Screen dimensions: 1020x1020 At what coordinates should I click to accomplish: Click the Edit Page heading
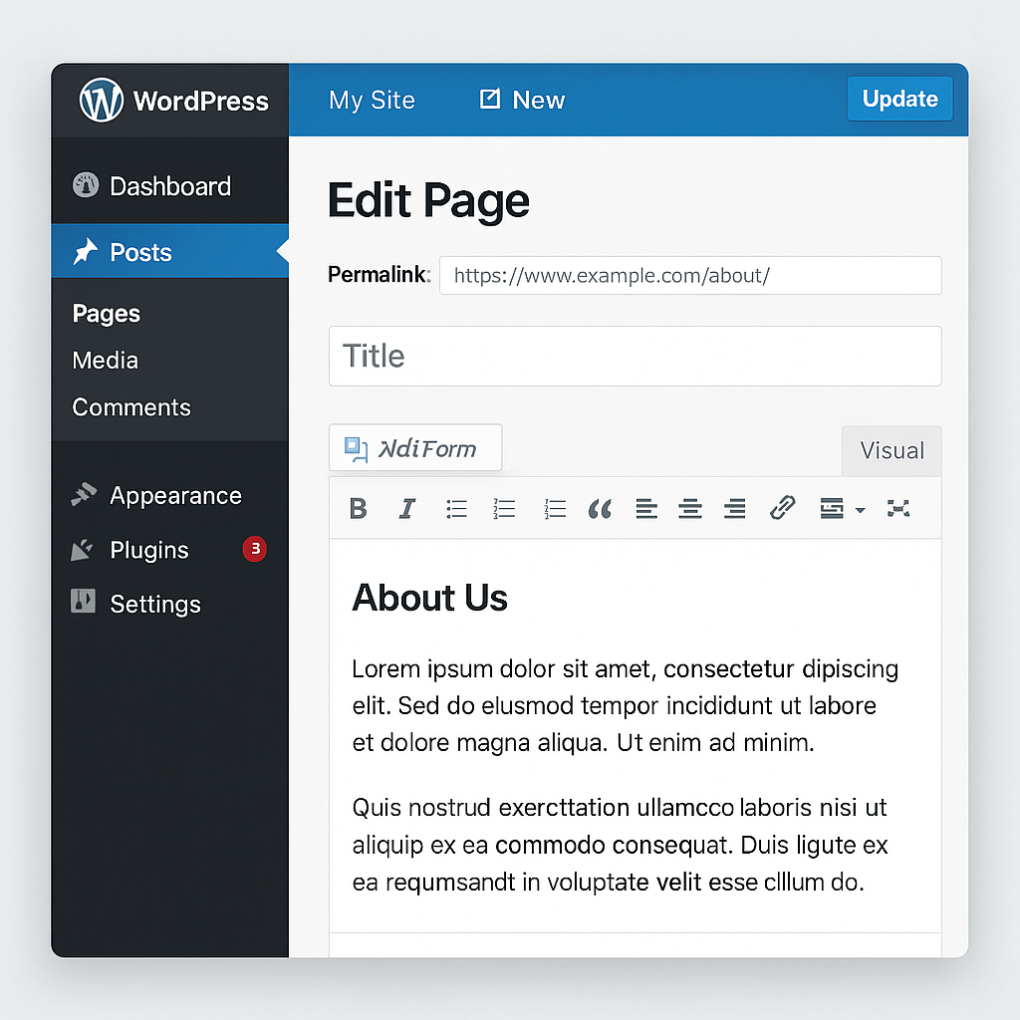428,200
